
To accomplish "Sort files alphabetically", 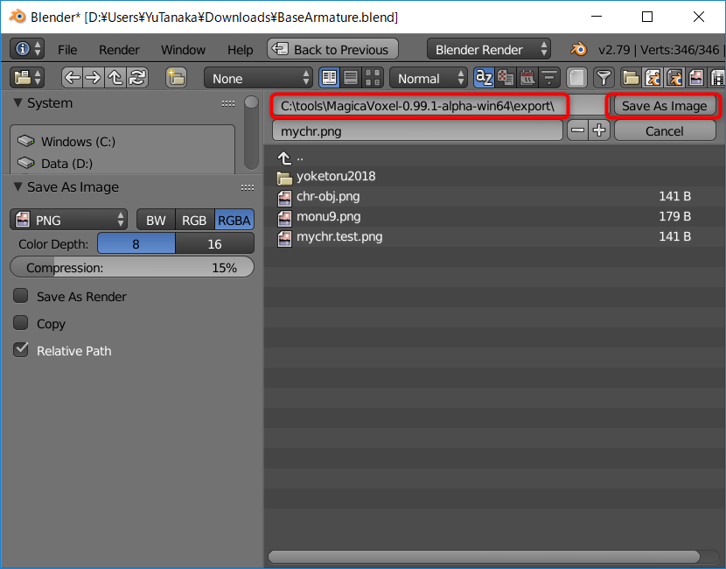I will [x=484, y=77].
